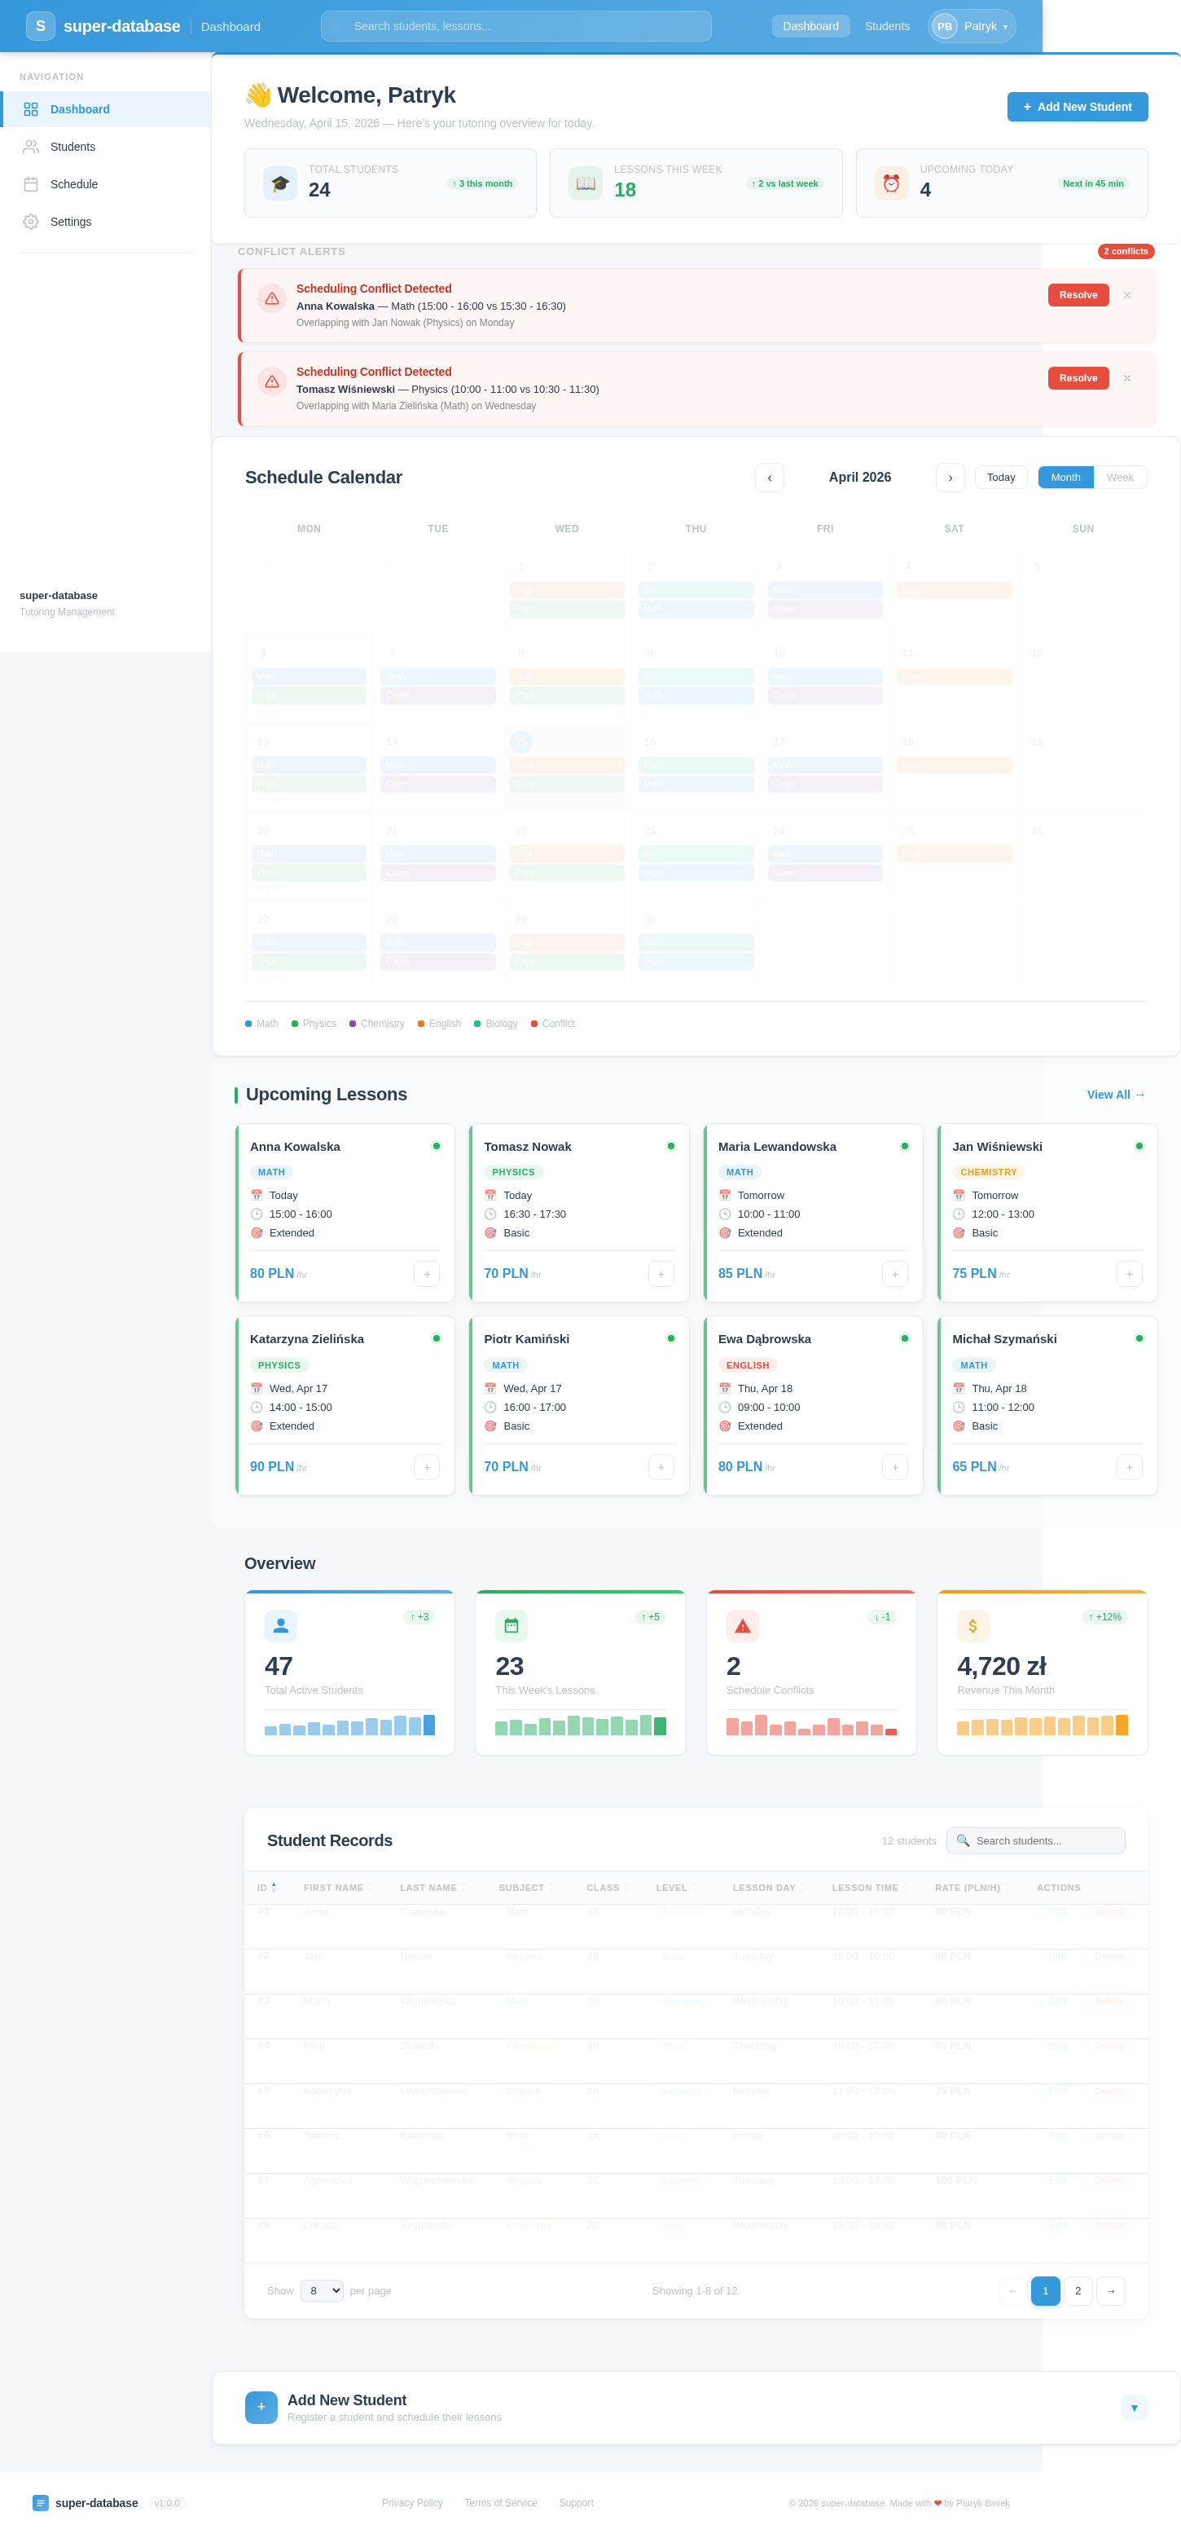
Task: Select Schedule in sidebar navigation
Action: [106, 184]
